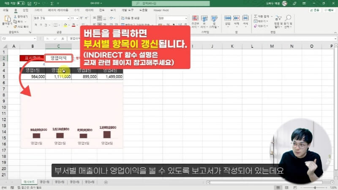Click the AutoSum button in editing group
Image resolution: width=338 pixels, height=190 pixels.
(261, 17)
